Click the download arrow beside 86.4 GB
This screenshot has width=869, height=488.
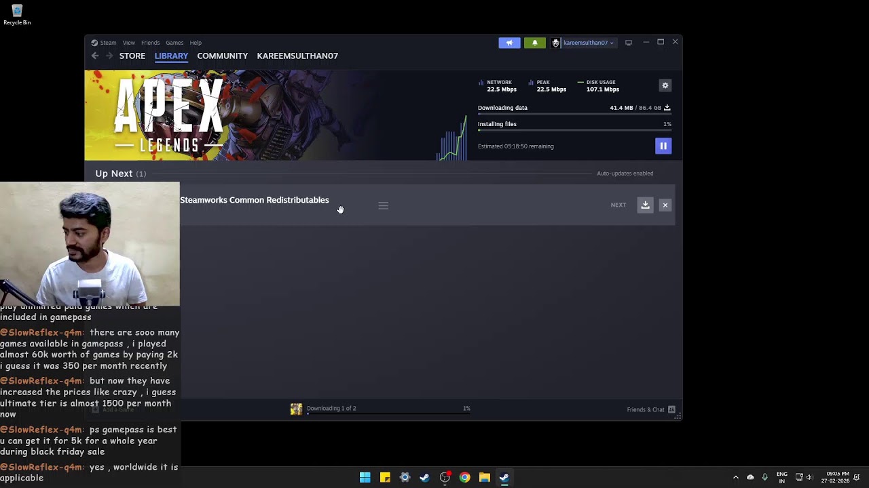pyautogui.click(x=667, y=107)
